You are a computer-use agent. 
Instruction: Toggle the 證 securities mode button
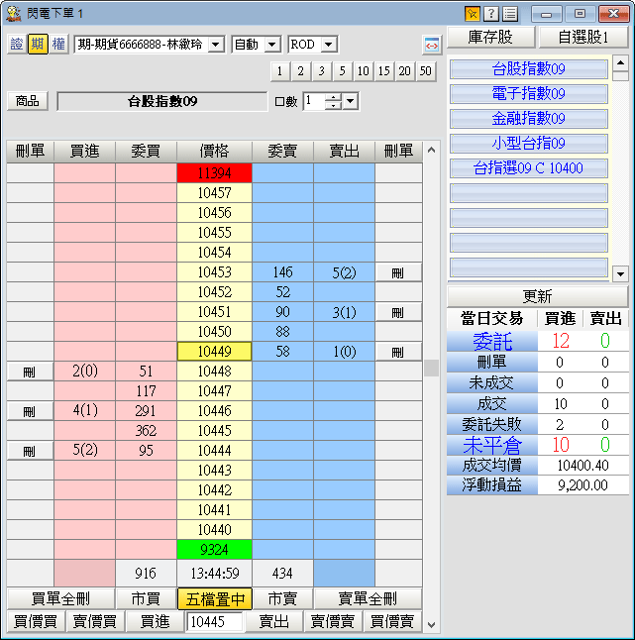17,45
